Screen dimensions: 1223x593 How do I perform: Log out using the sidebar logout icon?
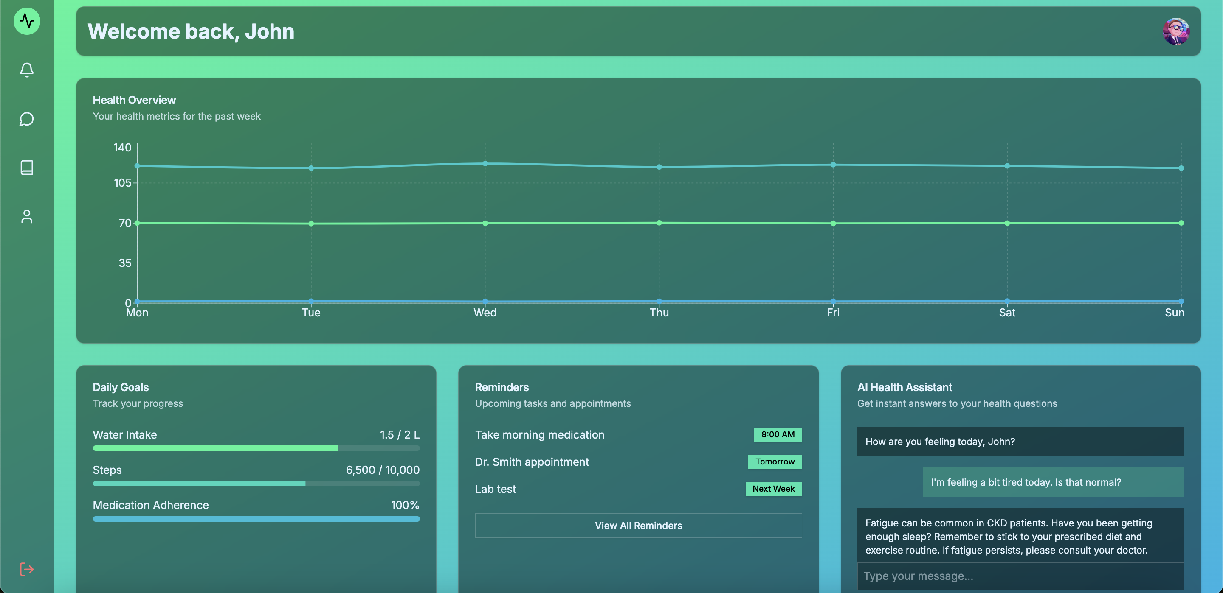click(27, 569)
